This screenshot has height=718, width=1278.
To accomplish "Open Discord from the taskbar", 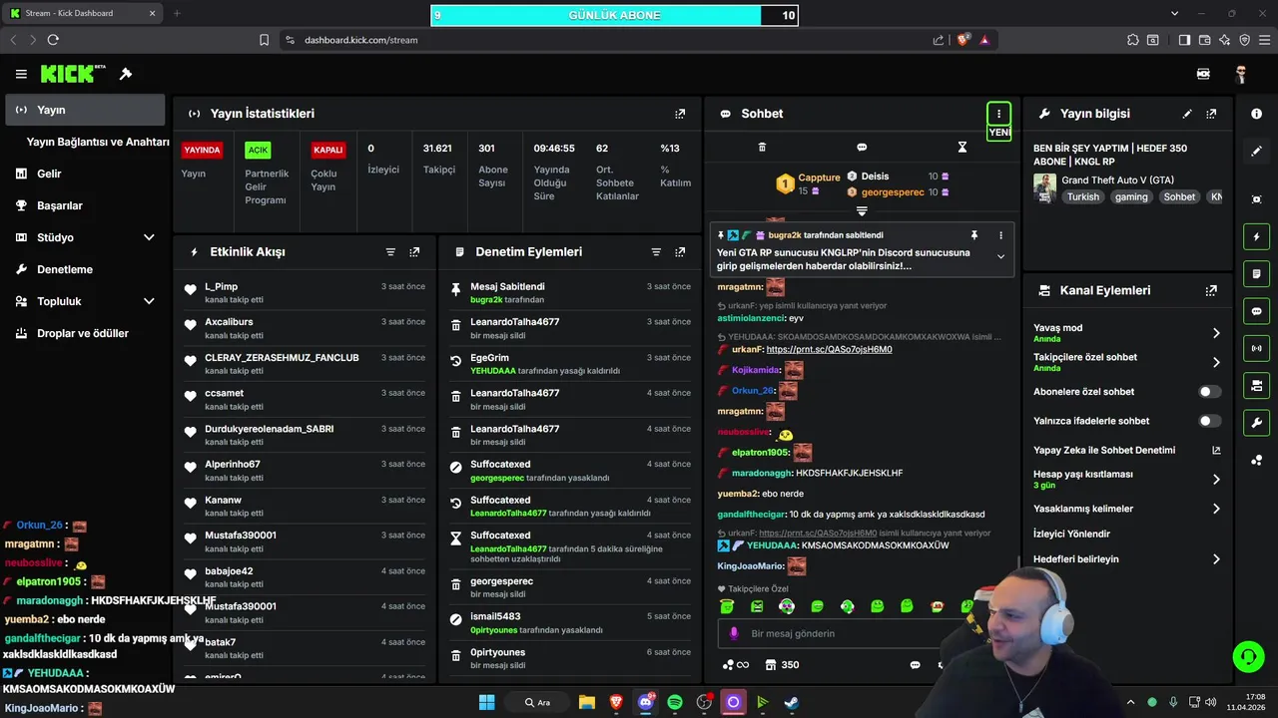I will pos(646,702).
